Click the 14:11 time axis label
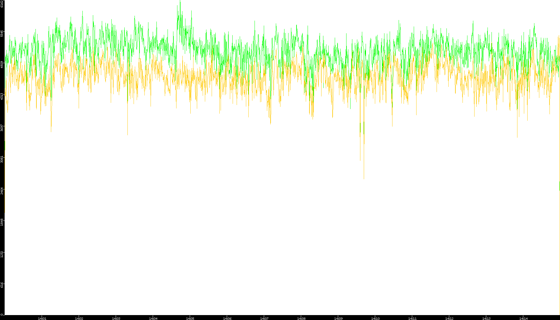The height and width of the screenshot is (320, 560). [412, 318]
